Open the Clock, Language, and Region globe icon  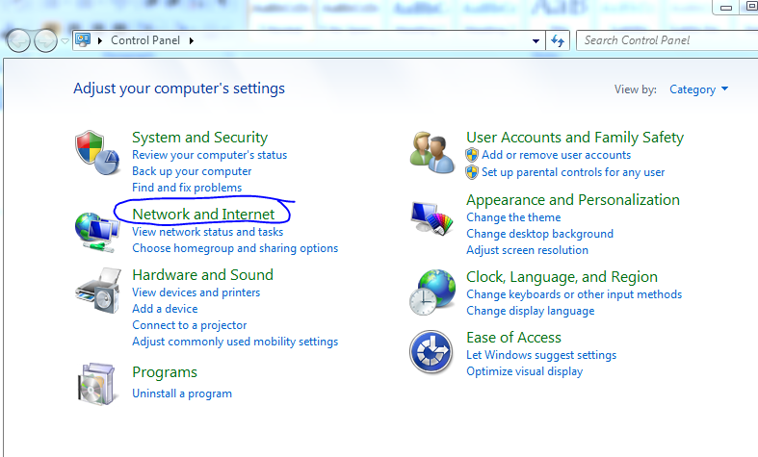click(x=432, y=292)
